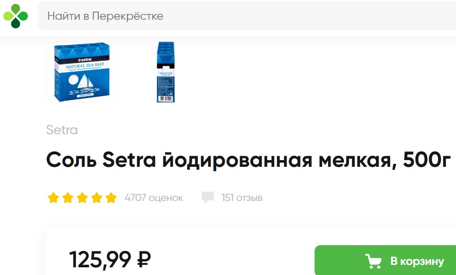The image size is (456, 275).
Task: Select the front-view salt box thumbnail
Action: click(x=82, y=72)
